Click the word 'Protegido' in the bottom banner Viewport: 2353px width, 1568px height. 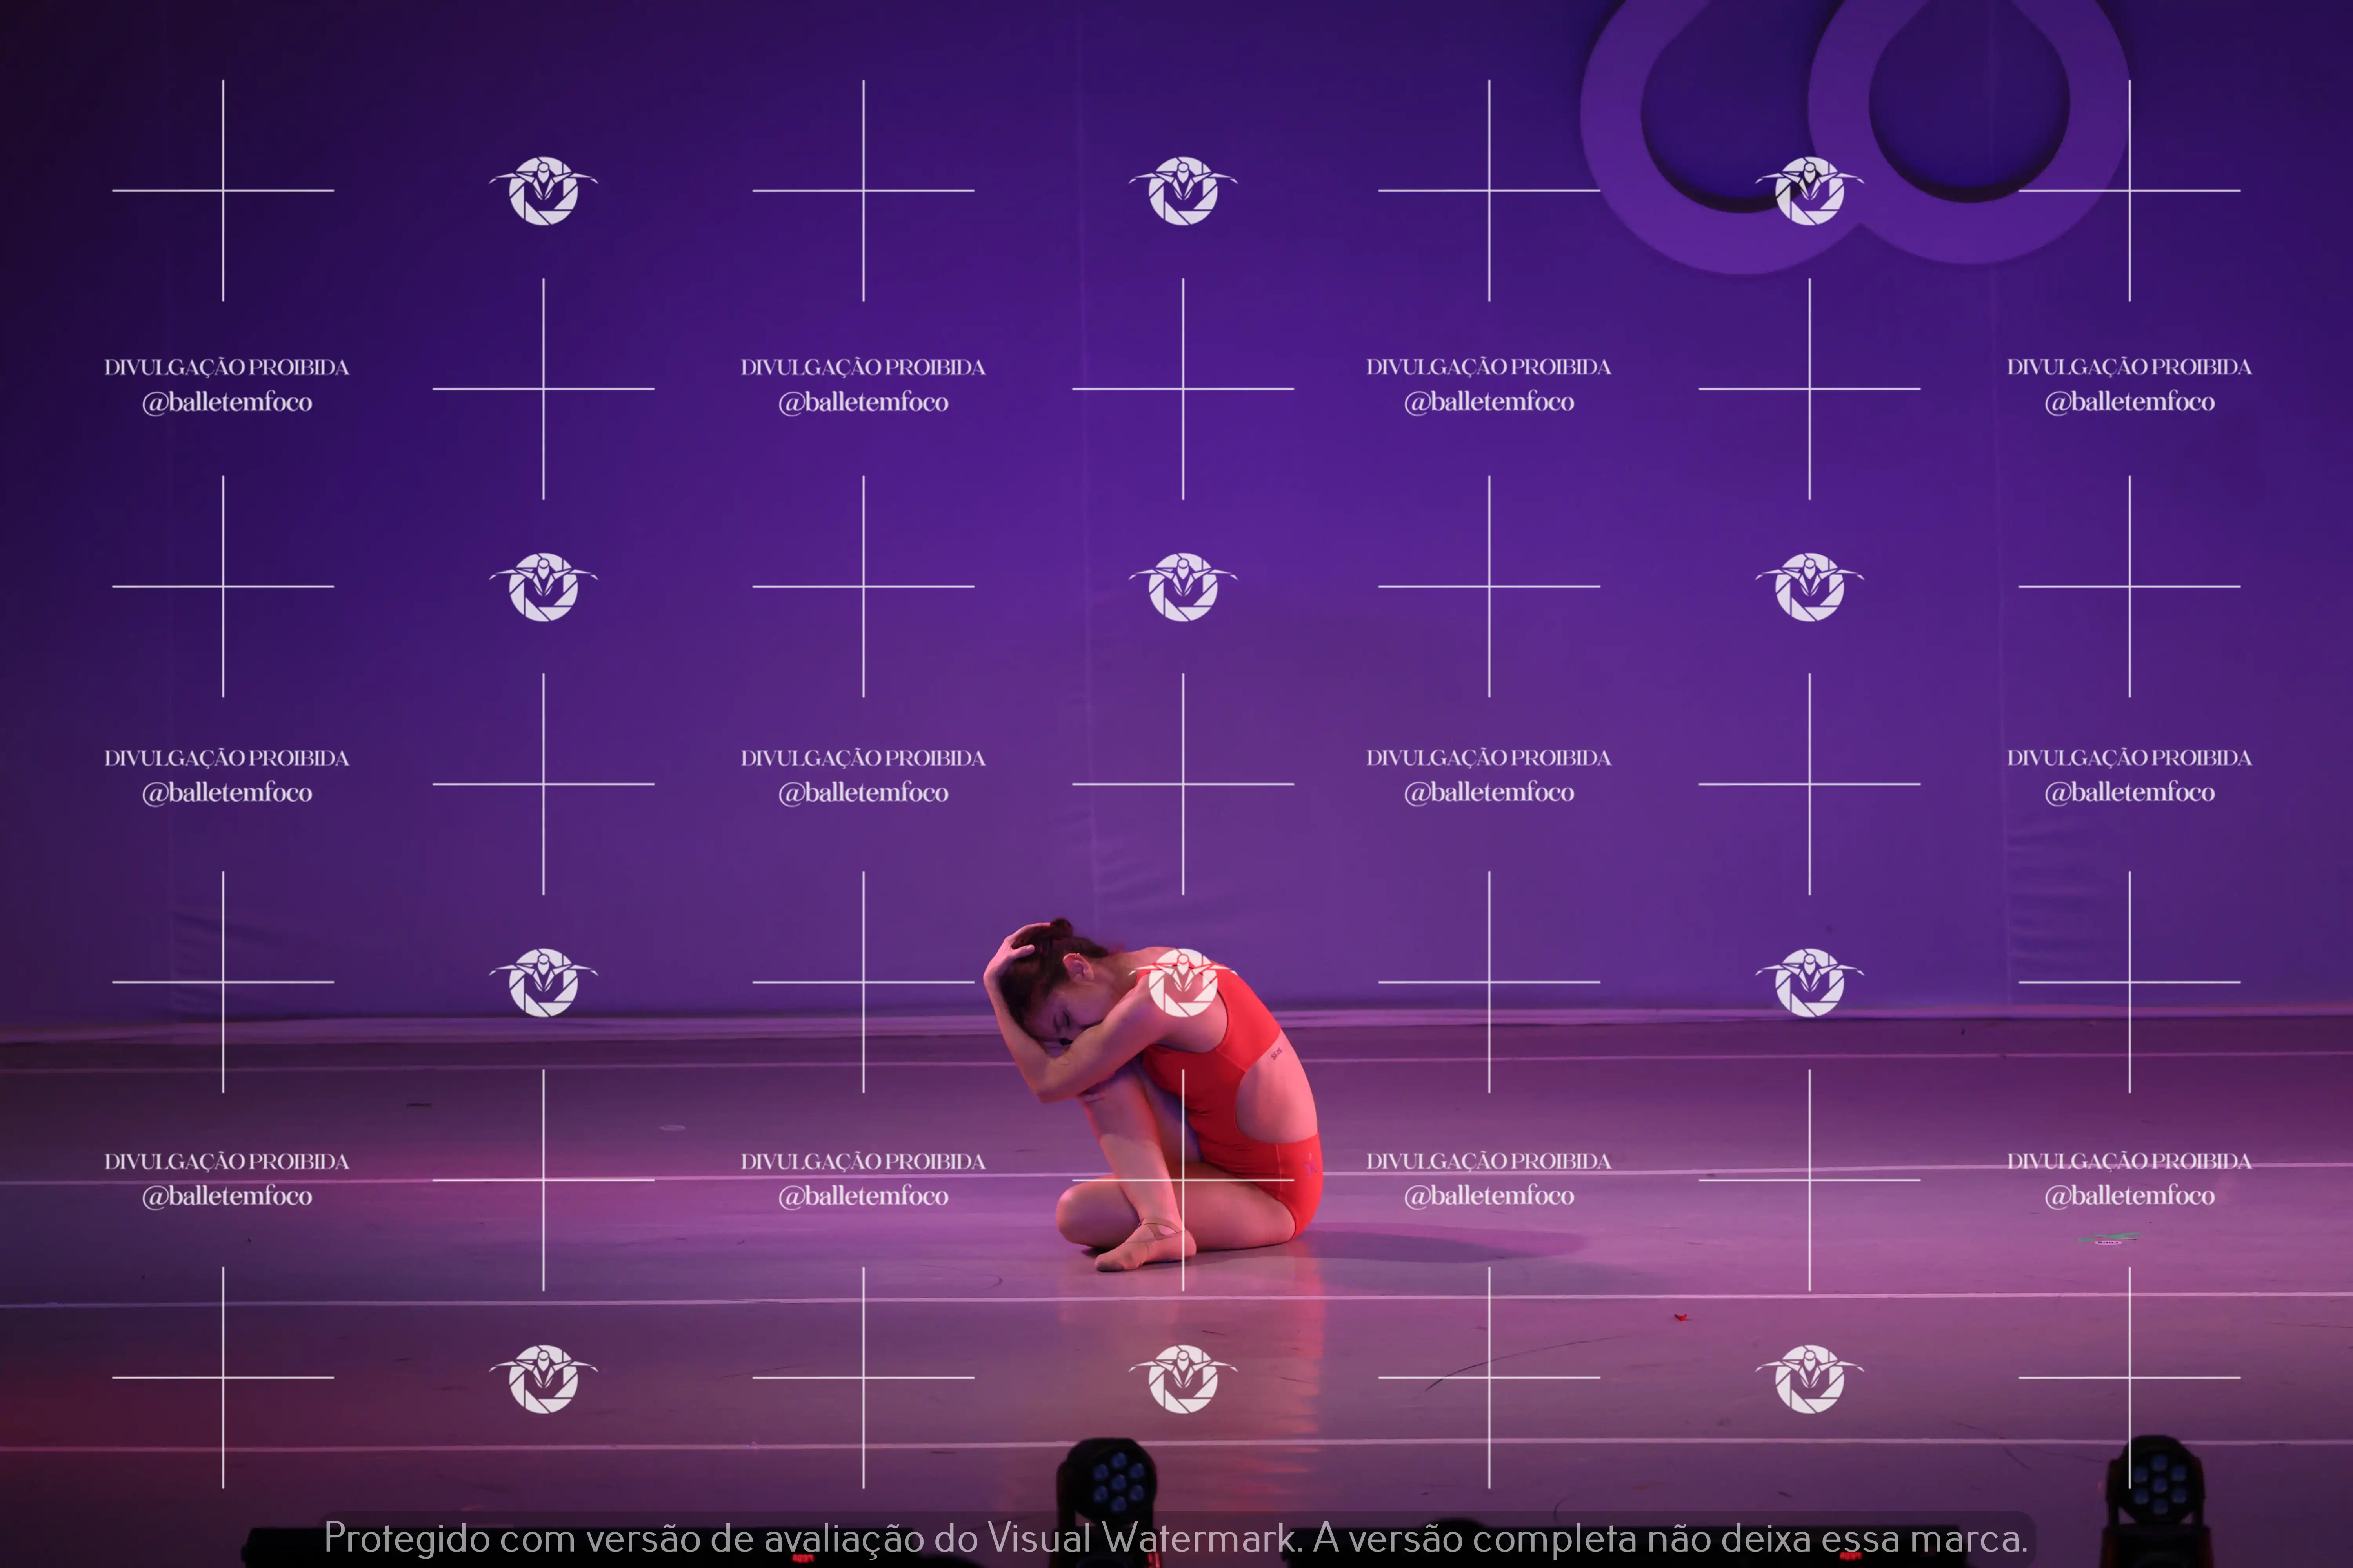406,1538
